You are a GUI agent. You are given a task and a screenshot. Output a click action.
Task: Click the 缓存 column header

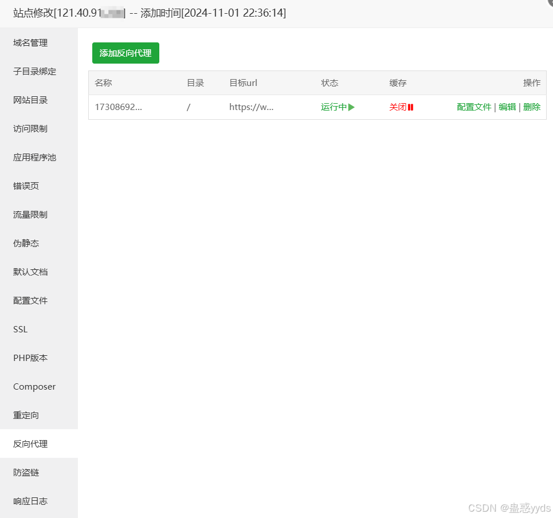(398, 83)
